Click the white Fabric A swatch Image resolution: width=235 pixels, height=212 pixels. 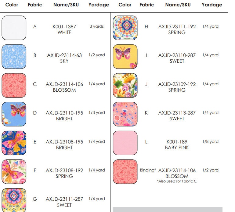[14, 28]
